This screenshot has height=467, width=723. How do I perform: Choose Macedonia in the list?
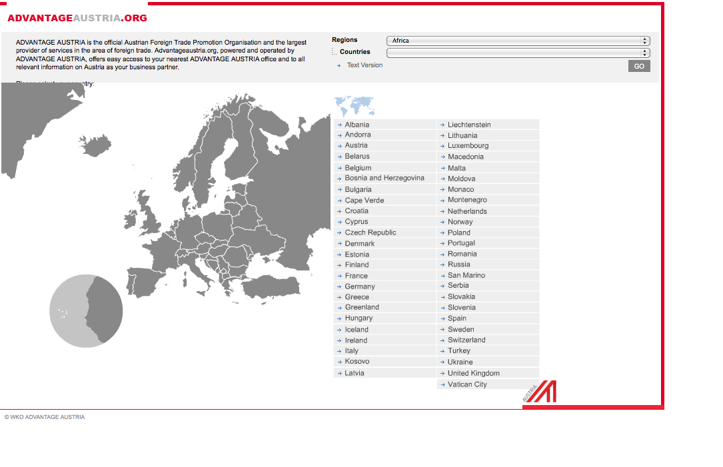point(466,157)
